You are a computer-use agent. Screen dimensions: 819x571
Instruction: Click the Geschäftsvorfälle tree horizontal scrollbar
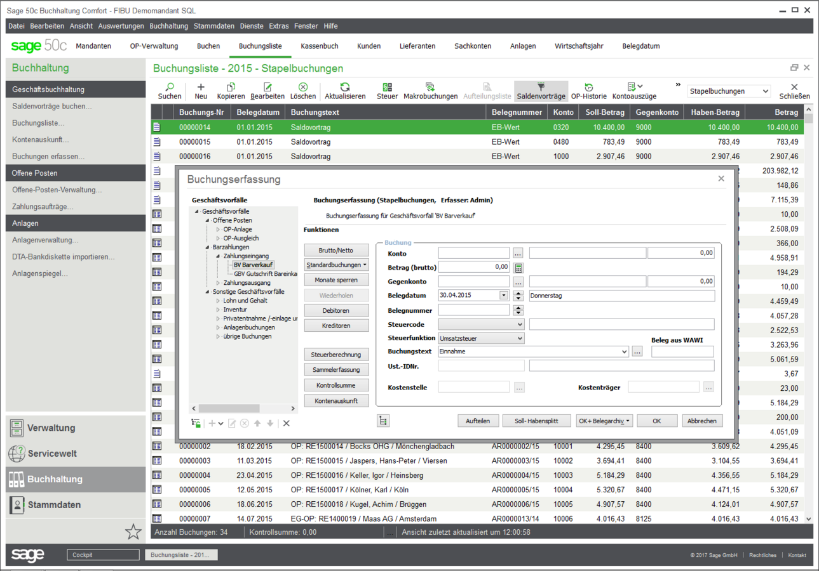click(x=244, y=409)
